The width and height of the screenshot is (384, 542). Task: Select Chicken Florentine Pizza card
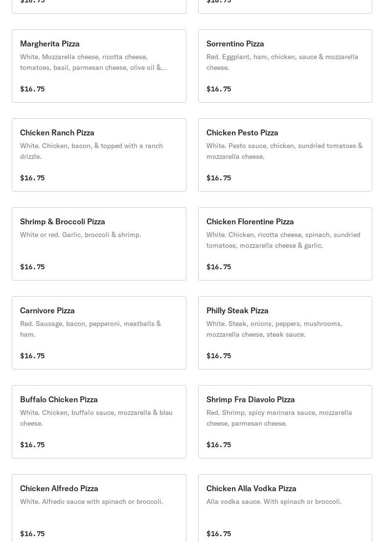pyautogui.click(x=285, y=244)
